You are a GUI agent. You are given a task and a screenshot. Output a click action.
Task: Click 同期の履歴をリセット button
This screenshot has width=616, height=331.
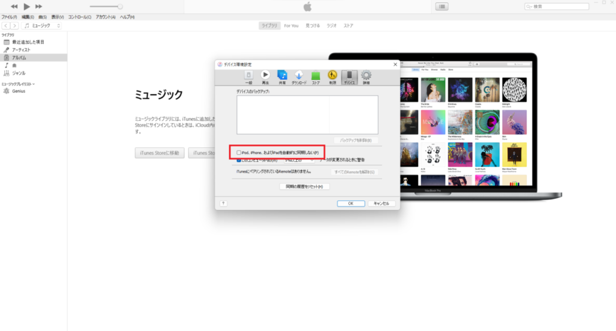point(304,187)
